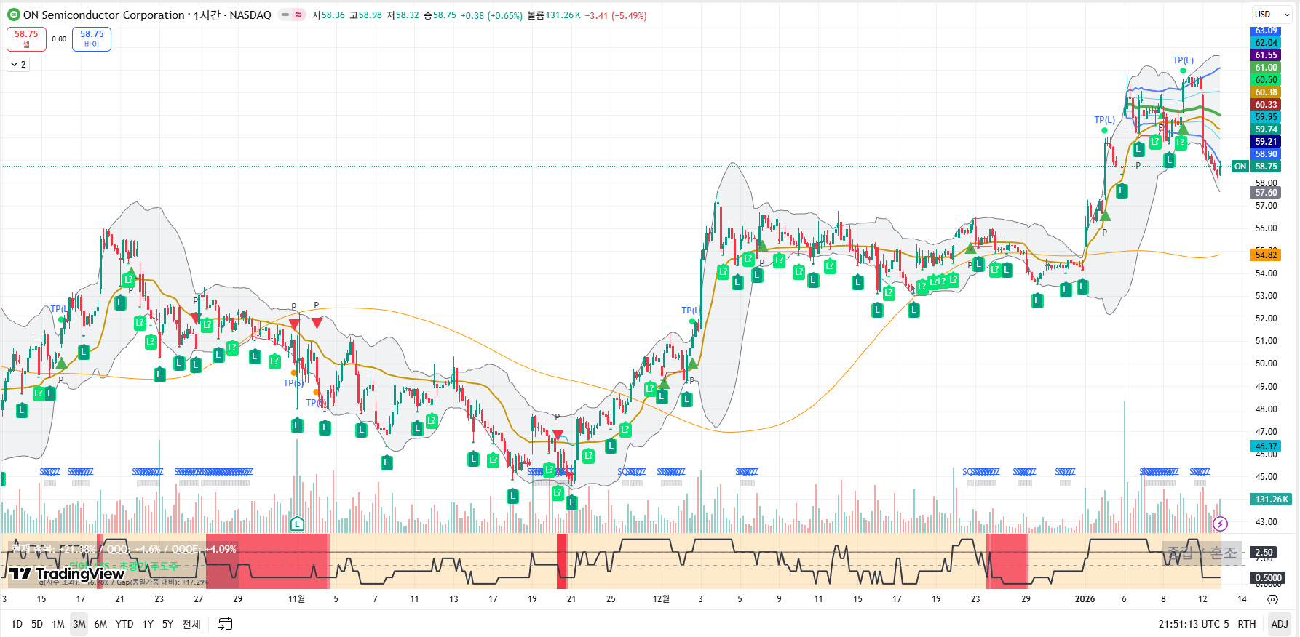1300x637 pixels.
Task: Select the 전체 (all) time range
Action: pyautogui.click(x=191, y=624)
